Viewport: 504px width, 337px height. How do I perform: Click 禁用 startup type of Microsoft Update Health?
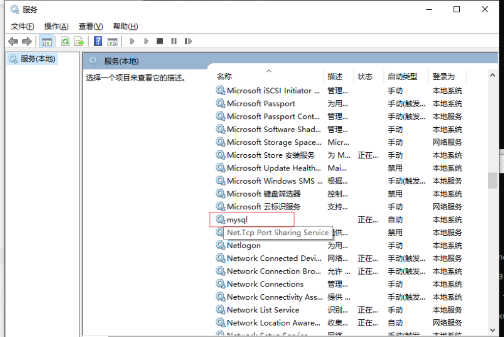[395, 168]
